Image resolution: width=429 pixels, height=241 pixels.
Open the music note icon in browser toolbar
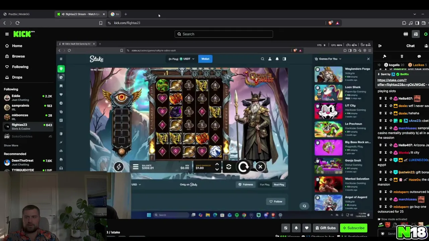411,23
